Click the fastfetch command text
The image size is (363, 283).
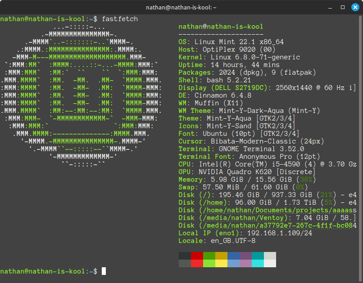[120, 19]
